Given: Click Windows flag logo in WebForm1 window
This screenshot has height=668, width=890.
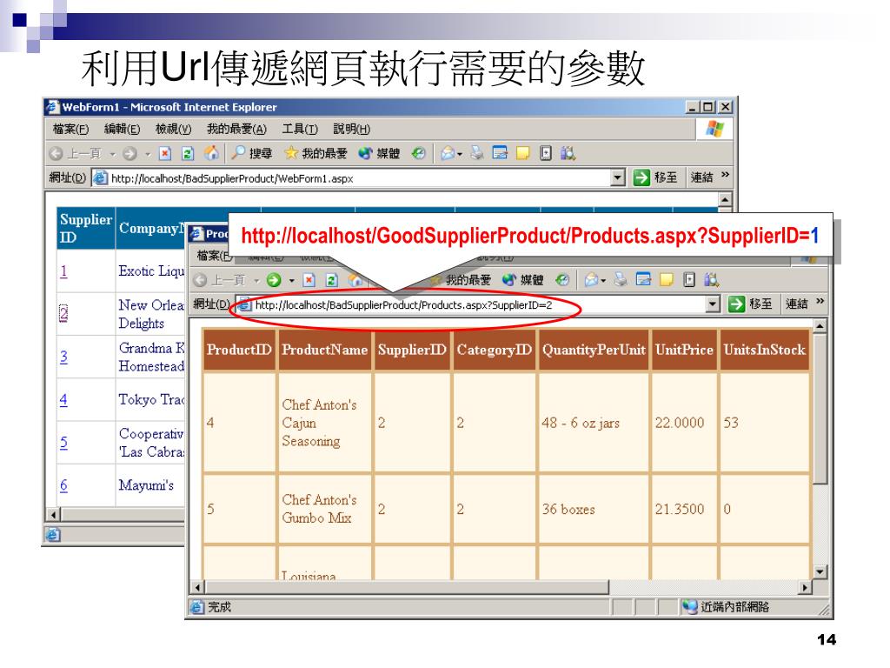Looking at the screenshot, I should tap(714, 129).
